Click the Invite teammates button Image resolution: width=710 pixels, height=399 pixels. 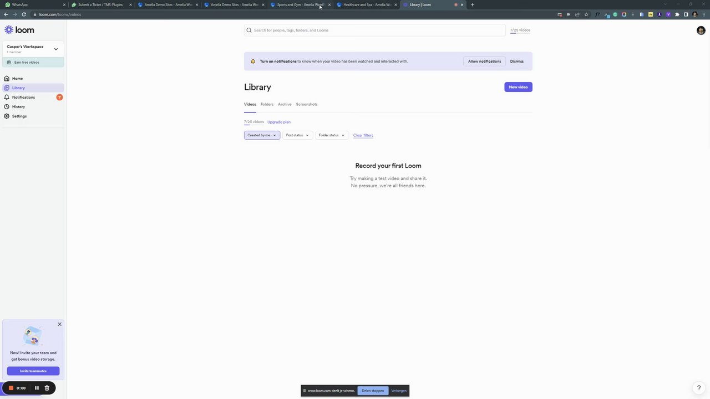point(33,371)
